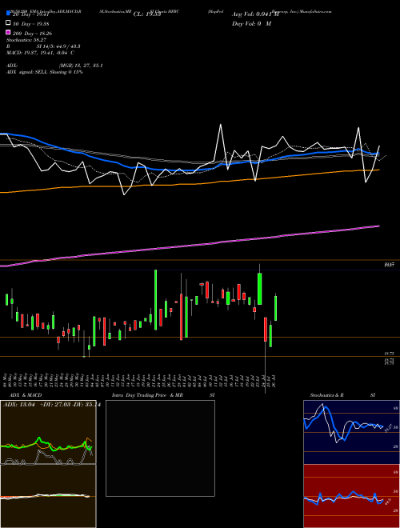This screenshot has width=400, height=528.
Task: Click the 'Day Vol: 0 M' text
Action: 251,23
